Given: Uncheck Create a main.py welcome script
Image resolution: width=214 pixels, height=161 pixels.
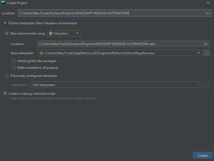Looking at the screenshot, I should [5, 93].
